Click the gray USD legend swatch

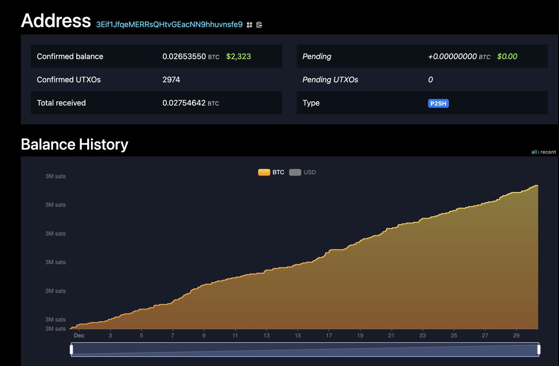point(295,172)
